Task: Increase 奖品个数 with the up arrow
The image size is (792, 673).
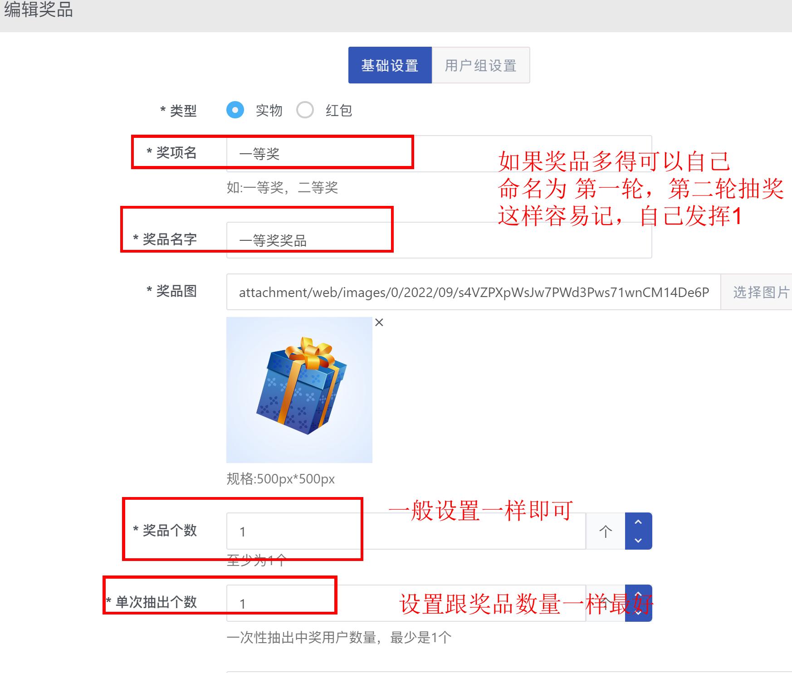Action: tap(638, 522)
